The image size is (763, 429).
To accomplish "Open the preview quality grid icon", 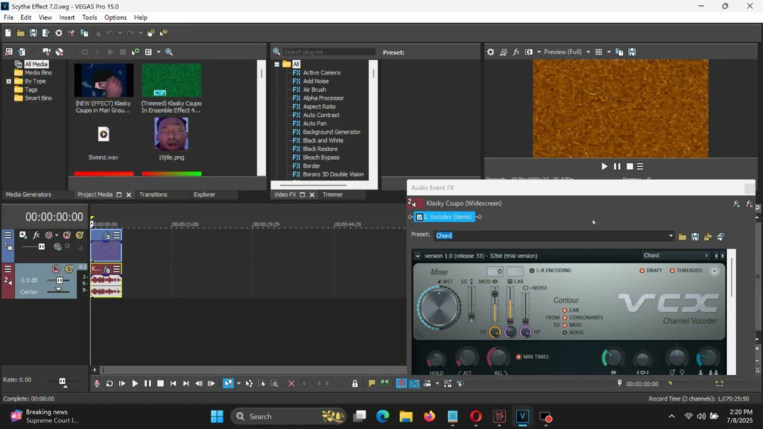I will tap(598, 52).
